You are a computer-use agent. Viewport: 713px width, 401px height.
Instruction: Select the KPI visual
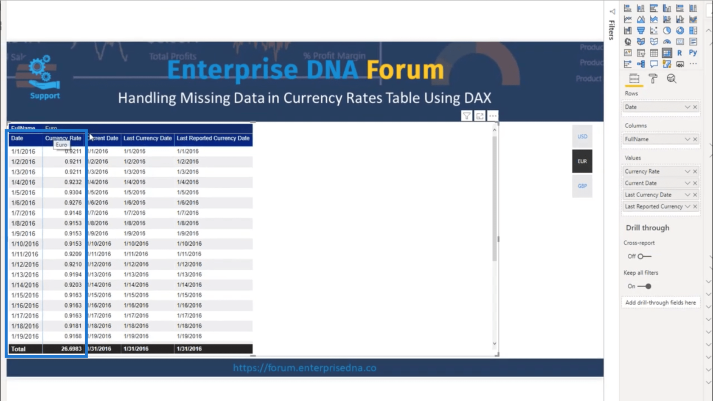tap(628, 53)
